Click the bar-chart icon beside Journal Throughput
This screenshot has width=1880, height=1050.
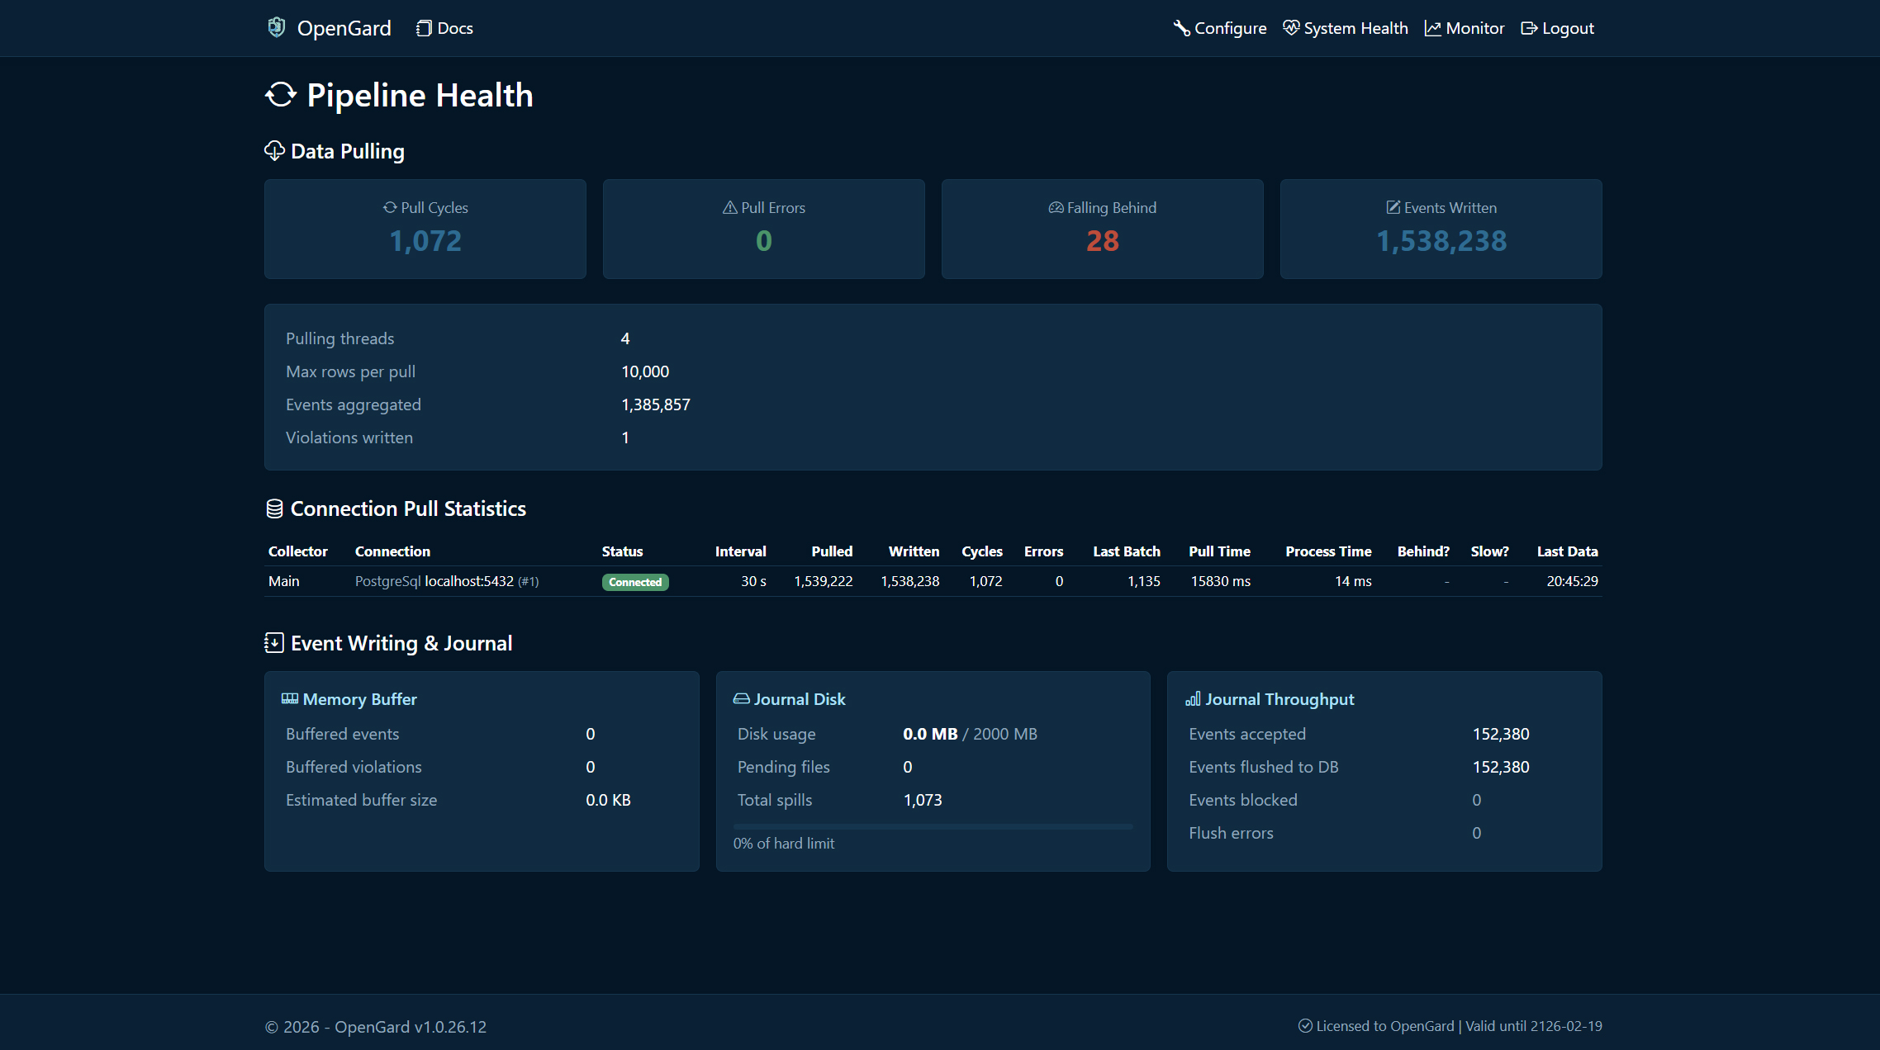coord(1193,698)
